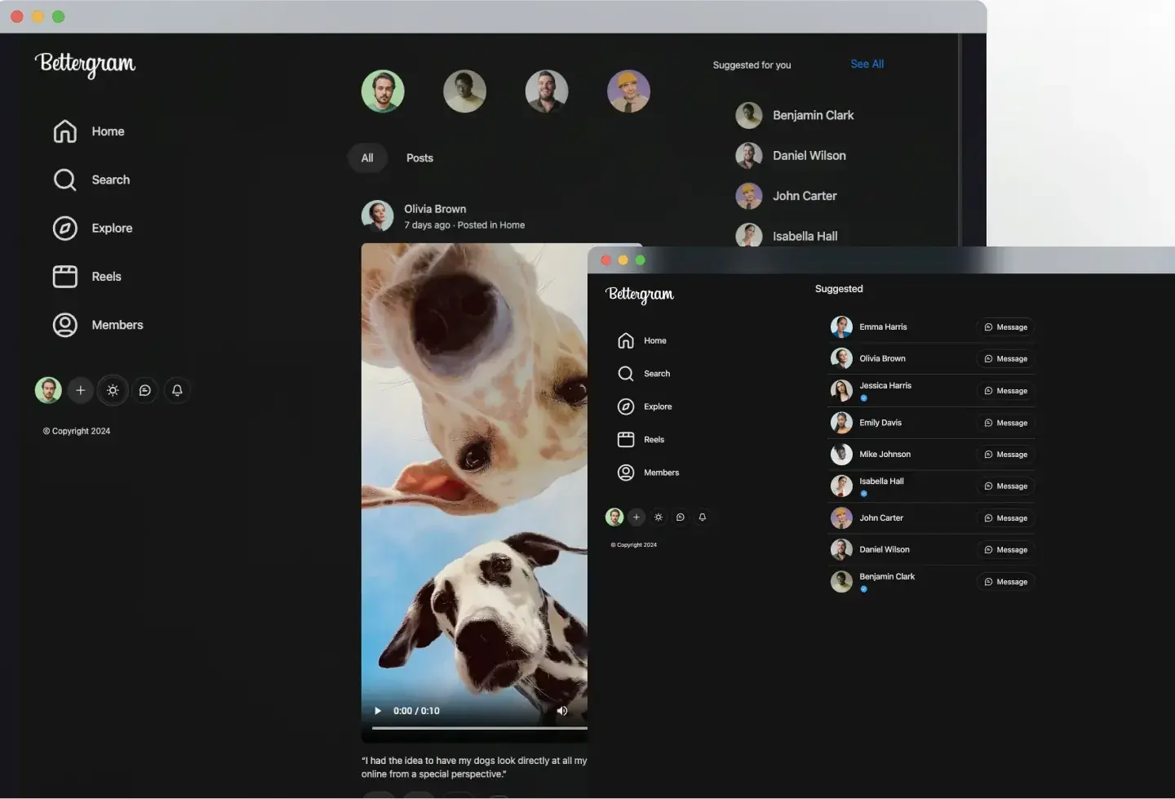1175x799 pixels.
Task: Open the fourth story avatar with yellow hat
Action: click(x=628, y=91)
